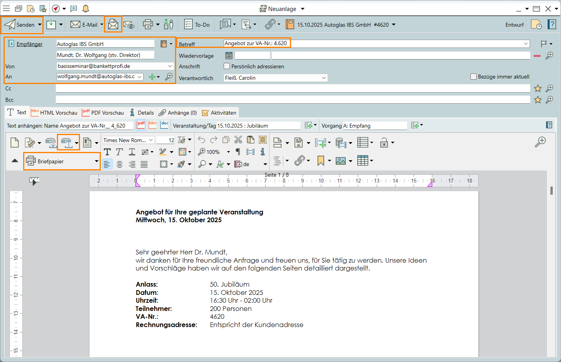
Task: Expand the Verantwortlich dropdown showing Fleiß, Carolin
Action: (324, 78)
